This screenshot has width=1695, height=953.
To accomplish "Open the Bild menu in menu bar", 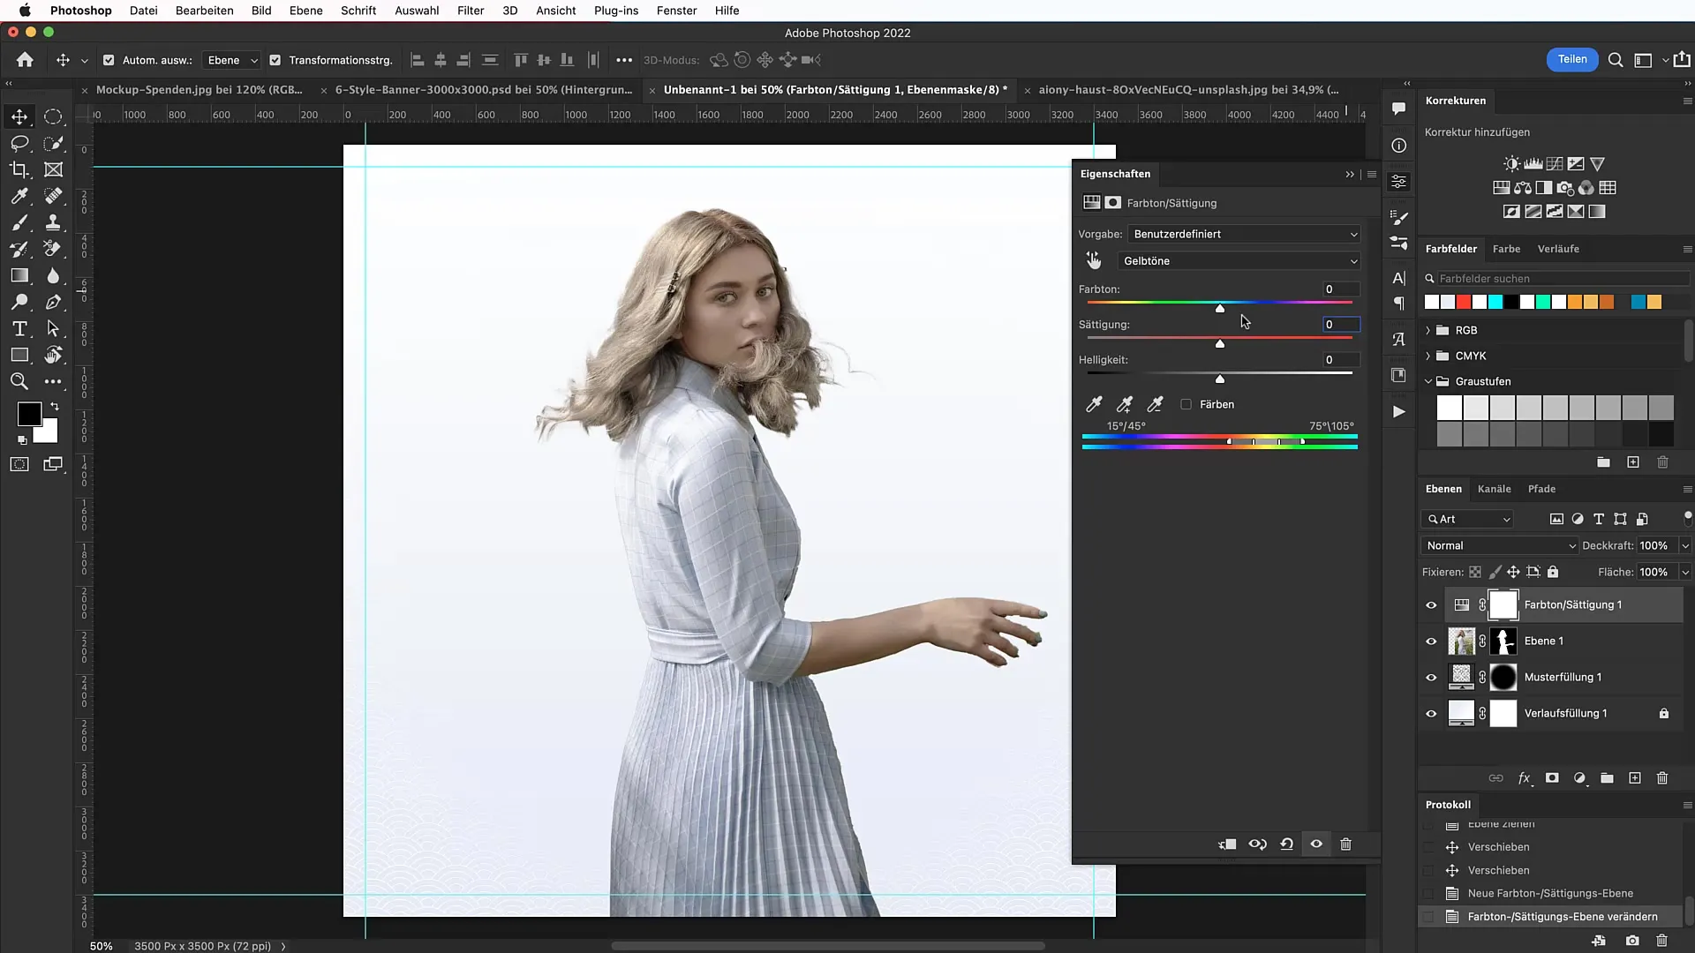I will (260, 11).
